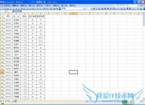Image resolution: width=145 pixels, height=105 pixels.
Task: Open the Name Box dropdown arrow
Action: (14, 11)
